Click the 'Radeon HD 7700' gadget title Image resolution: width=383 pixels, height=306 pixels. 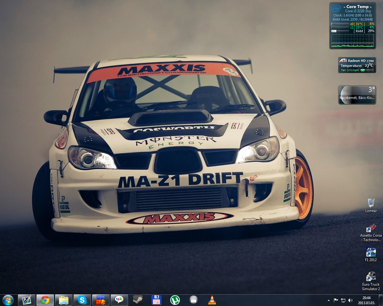tap(361, 61)
